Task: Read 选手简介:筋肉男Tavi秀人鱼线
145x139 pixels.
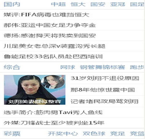Action: point(53,113)
